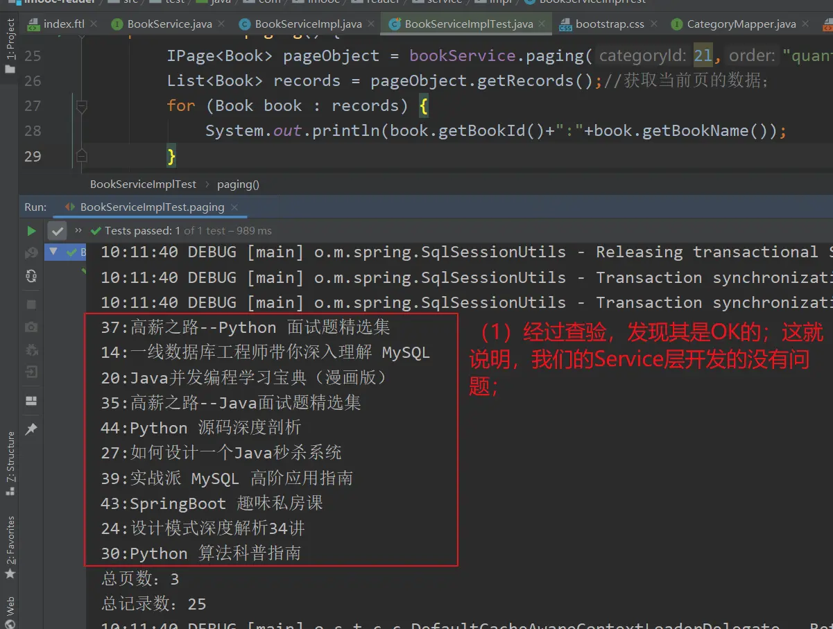The image size is (833, 629).
Task: Close the BookServiceImpl.java tab
Action: click(x=371, y=24)
